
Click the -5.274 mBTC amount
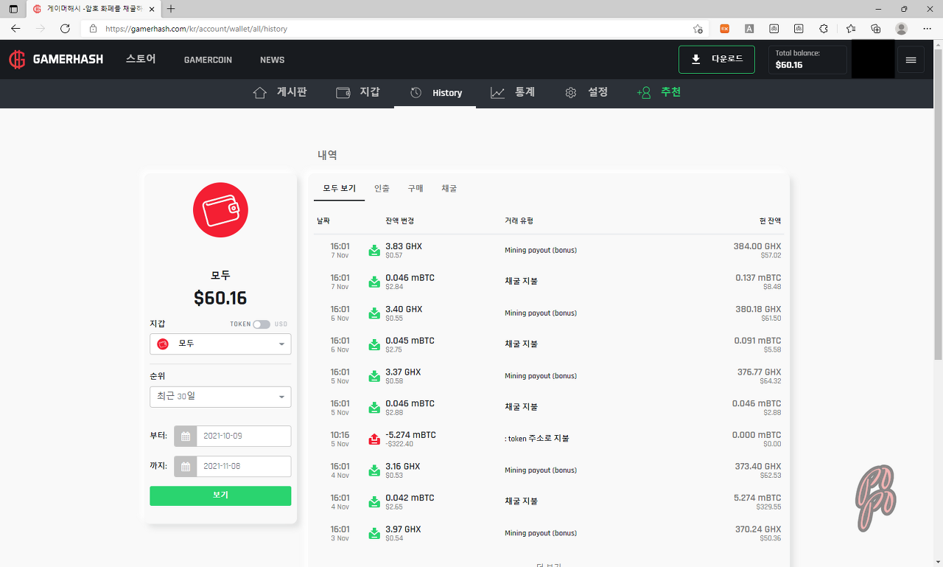[x=410, y=435]
